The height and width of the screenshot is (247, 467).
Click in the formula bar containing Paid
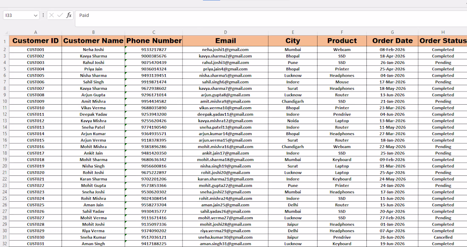pyautogui.click(x=271, y=19)
